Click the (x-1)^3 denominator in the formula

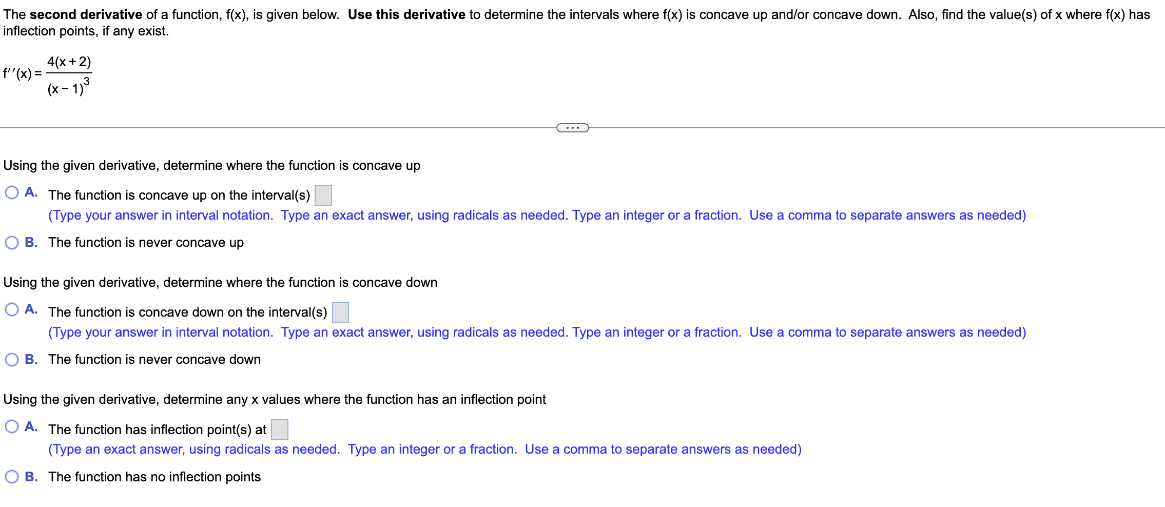click(x=68, y=88)
